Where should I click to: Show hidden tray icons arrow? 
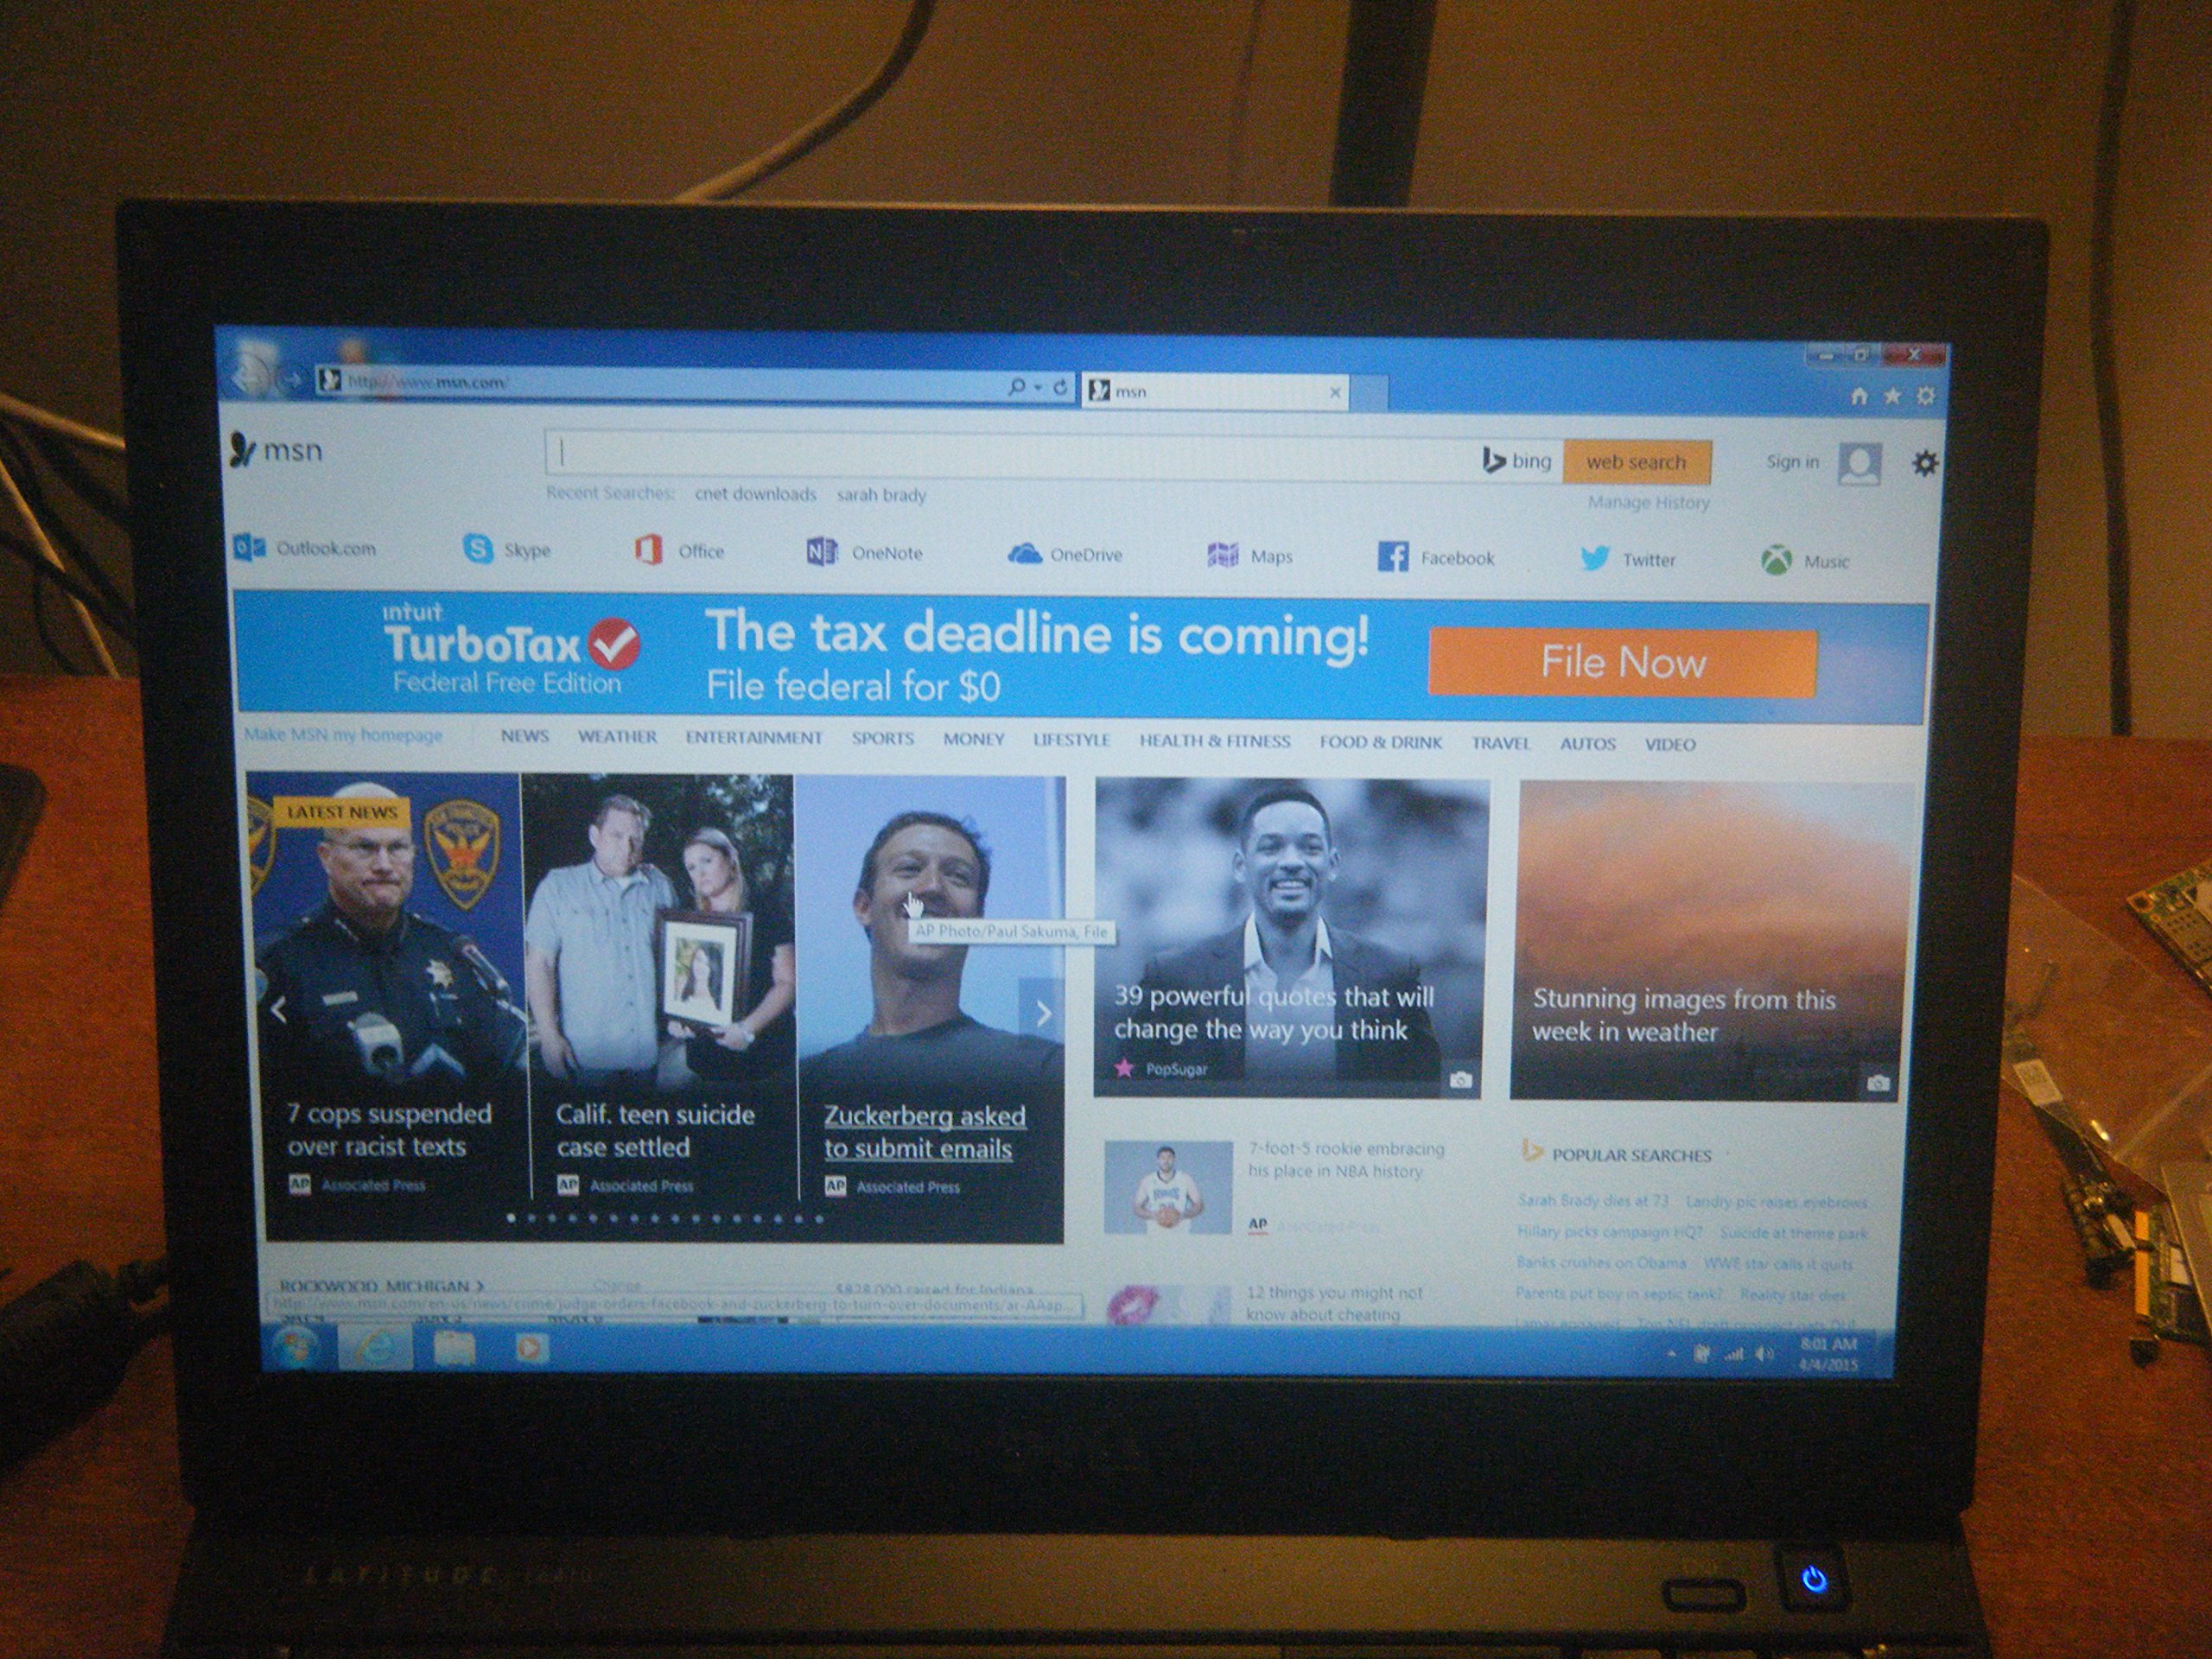(x=1672, y=1354)
